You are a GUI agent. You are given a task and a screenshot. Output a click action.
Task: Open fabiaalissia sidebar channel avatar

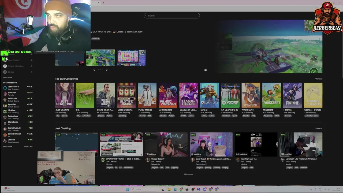point(5,117)
